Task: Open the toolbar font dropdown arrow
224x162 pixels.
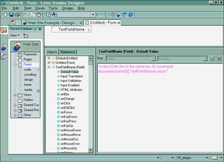Action: click(93, 15)
